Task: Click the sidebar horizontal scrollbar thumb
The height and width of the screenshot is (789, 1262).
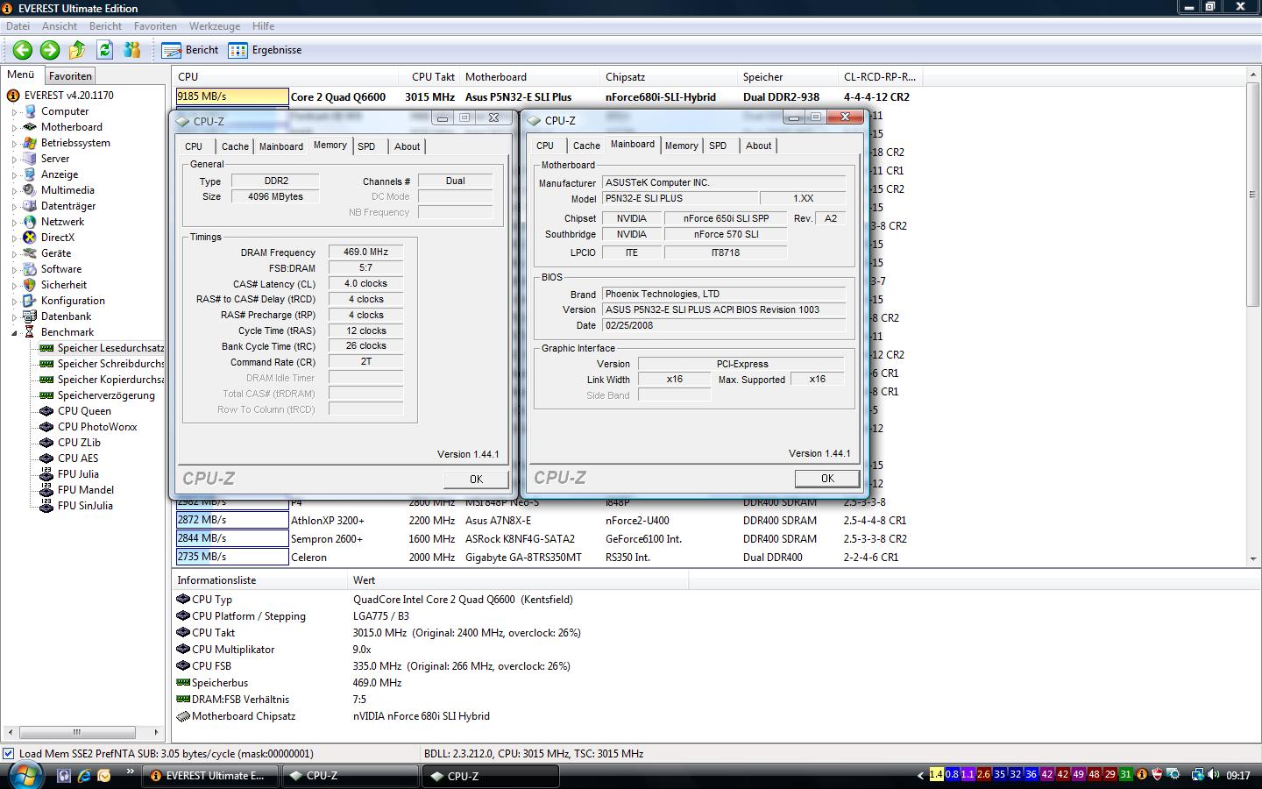Action: (x=77, y=732)
